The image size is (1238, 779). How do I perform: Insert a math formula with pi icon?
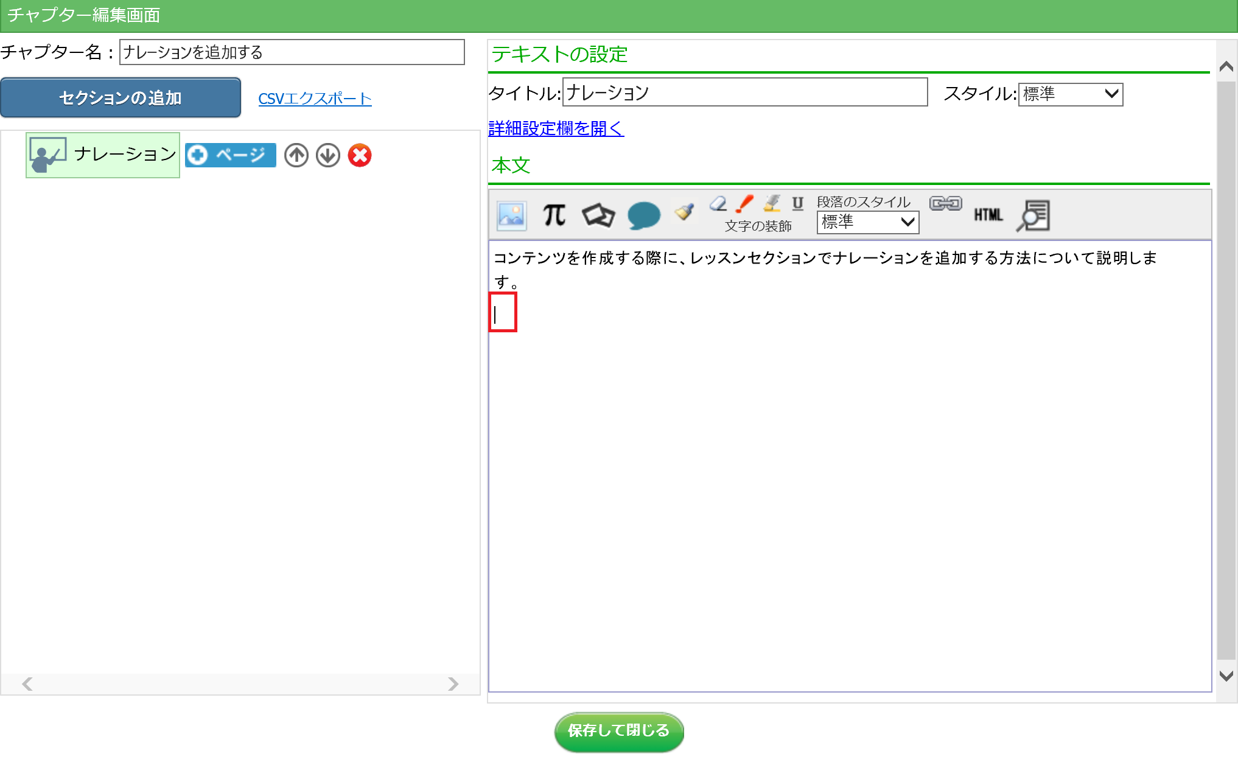point(554,215)
